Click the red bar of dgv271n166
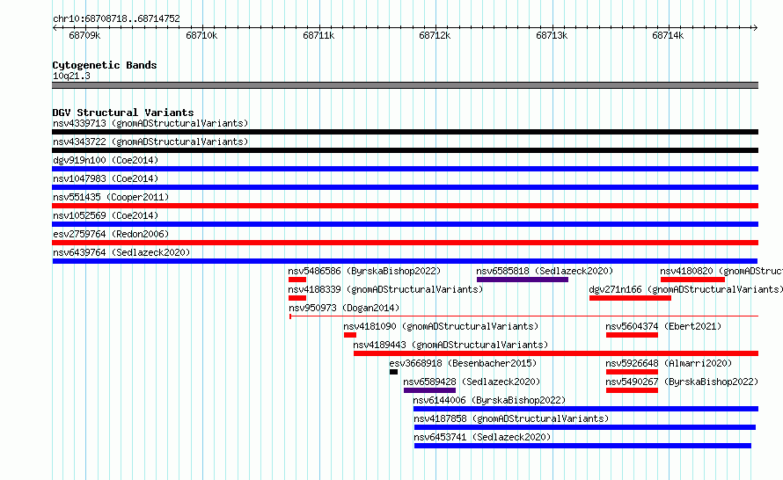Screen dimensions: 783x480 pos(630,298)
